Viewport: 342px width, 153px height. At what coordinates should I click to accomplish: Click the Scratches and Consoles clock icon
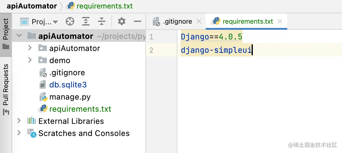(x=32, y=133)
